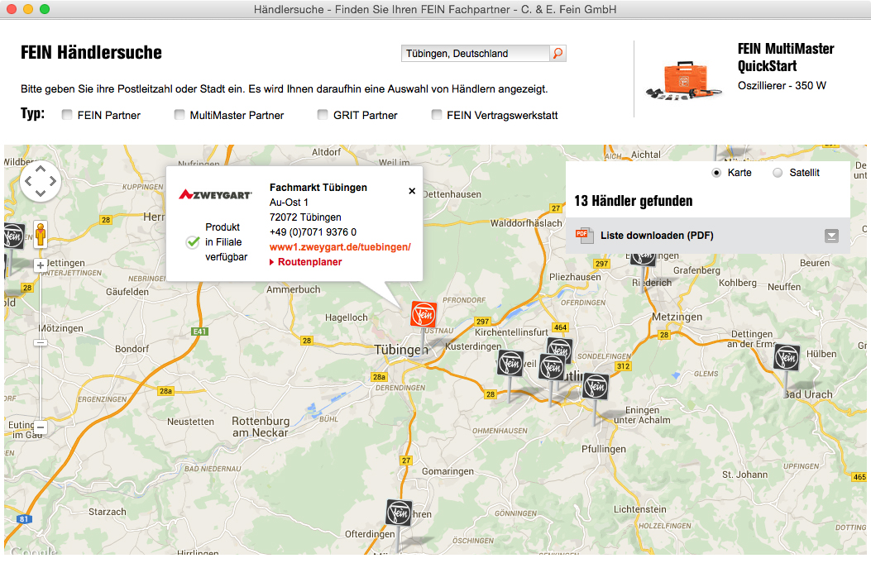Download the dealer list as PDF
The image size is (871, 563).
pos(657,236)
